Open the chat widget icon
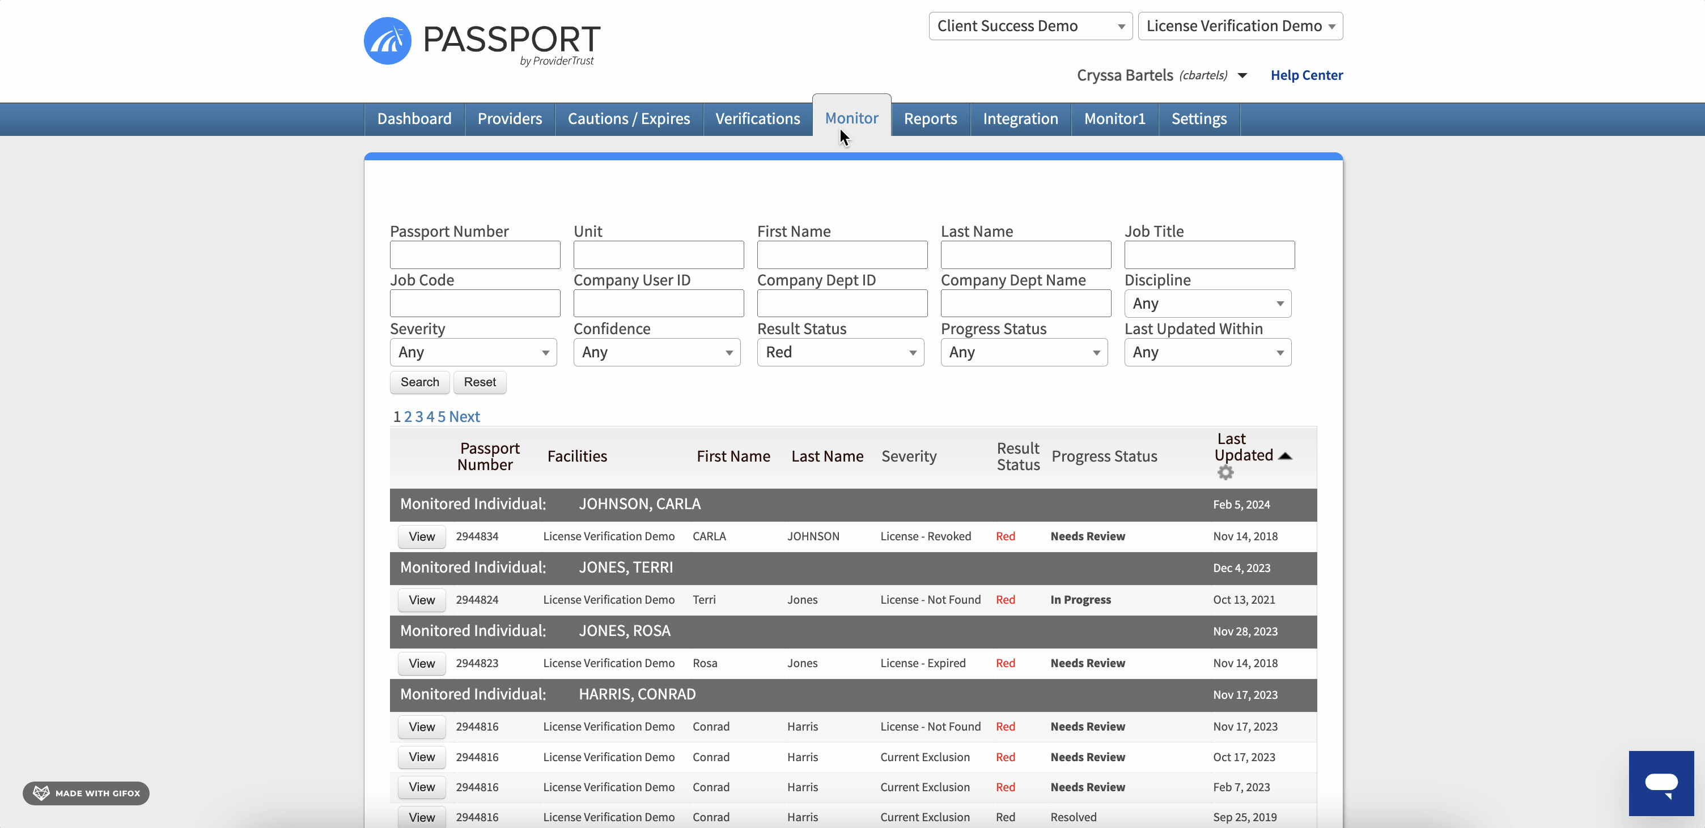The width and height of the screenshot is (1705, 828). tap(1661, 783)
